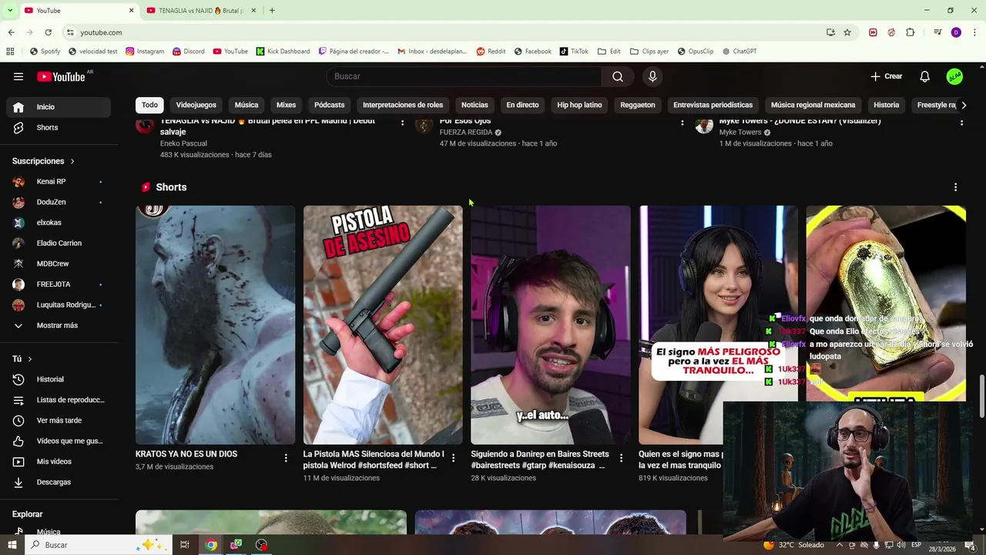Open Windows Start menu

[x=12, y=545]
